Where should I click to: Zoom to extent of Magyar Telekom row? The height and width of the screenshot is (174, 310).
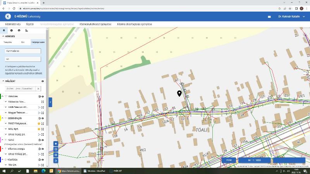(x=43, y=113)
